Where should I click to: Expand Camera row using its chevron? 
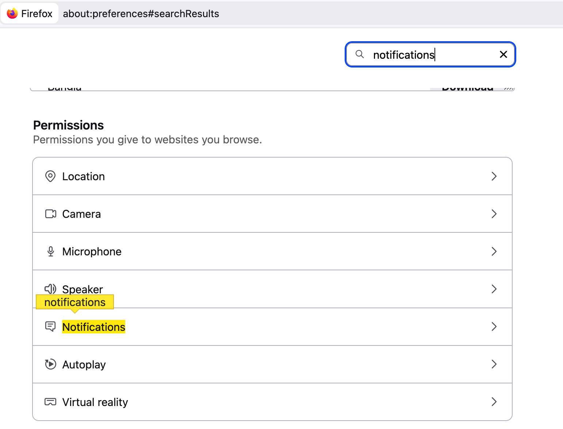494,214
